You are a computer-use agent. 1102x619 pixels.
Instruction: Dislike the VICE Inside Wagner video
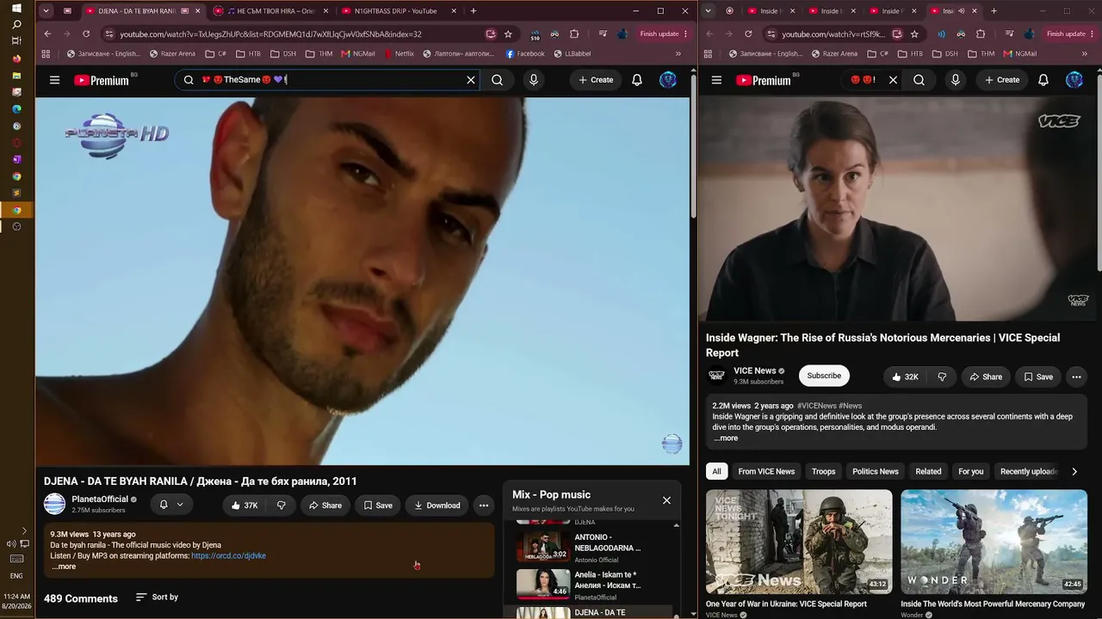pos(942,377)
